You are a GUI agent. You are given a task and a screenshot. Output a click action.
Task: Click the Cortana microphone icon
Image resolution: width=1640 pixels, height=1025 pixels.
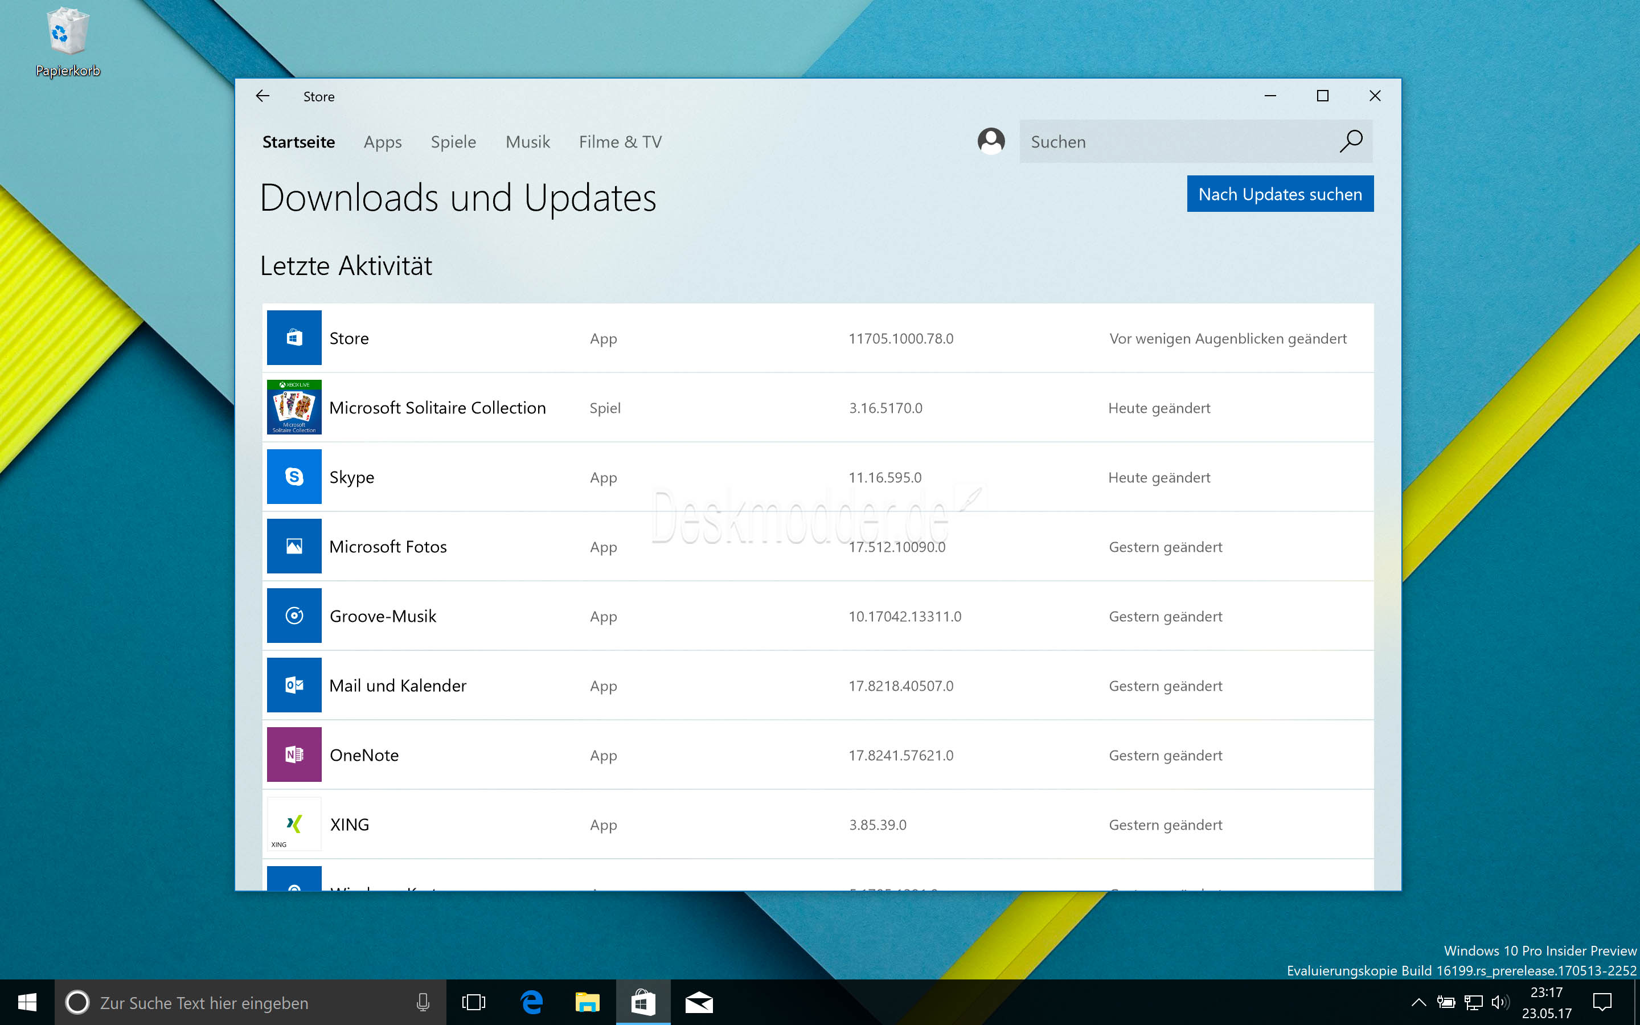click(423, 1003)
